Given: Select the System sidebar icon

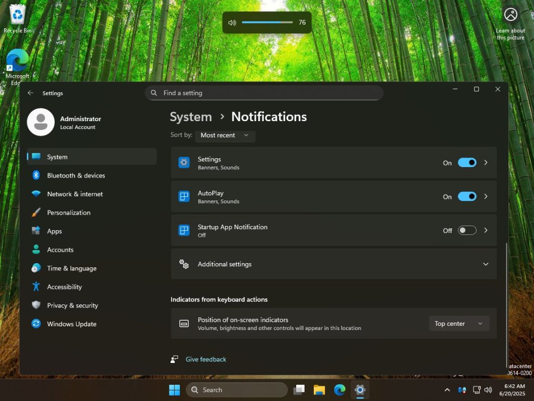Looking at the screenshot, I should click(x=36, y=157).
